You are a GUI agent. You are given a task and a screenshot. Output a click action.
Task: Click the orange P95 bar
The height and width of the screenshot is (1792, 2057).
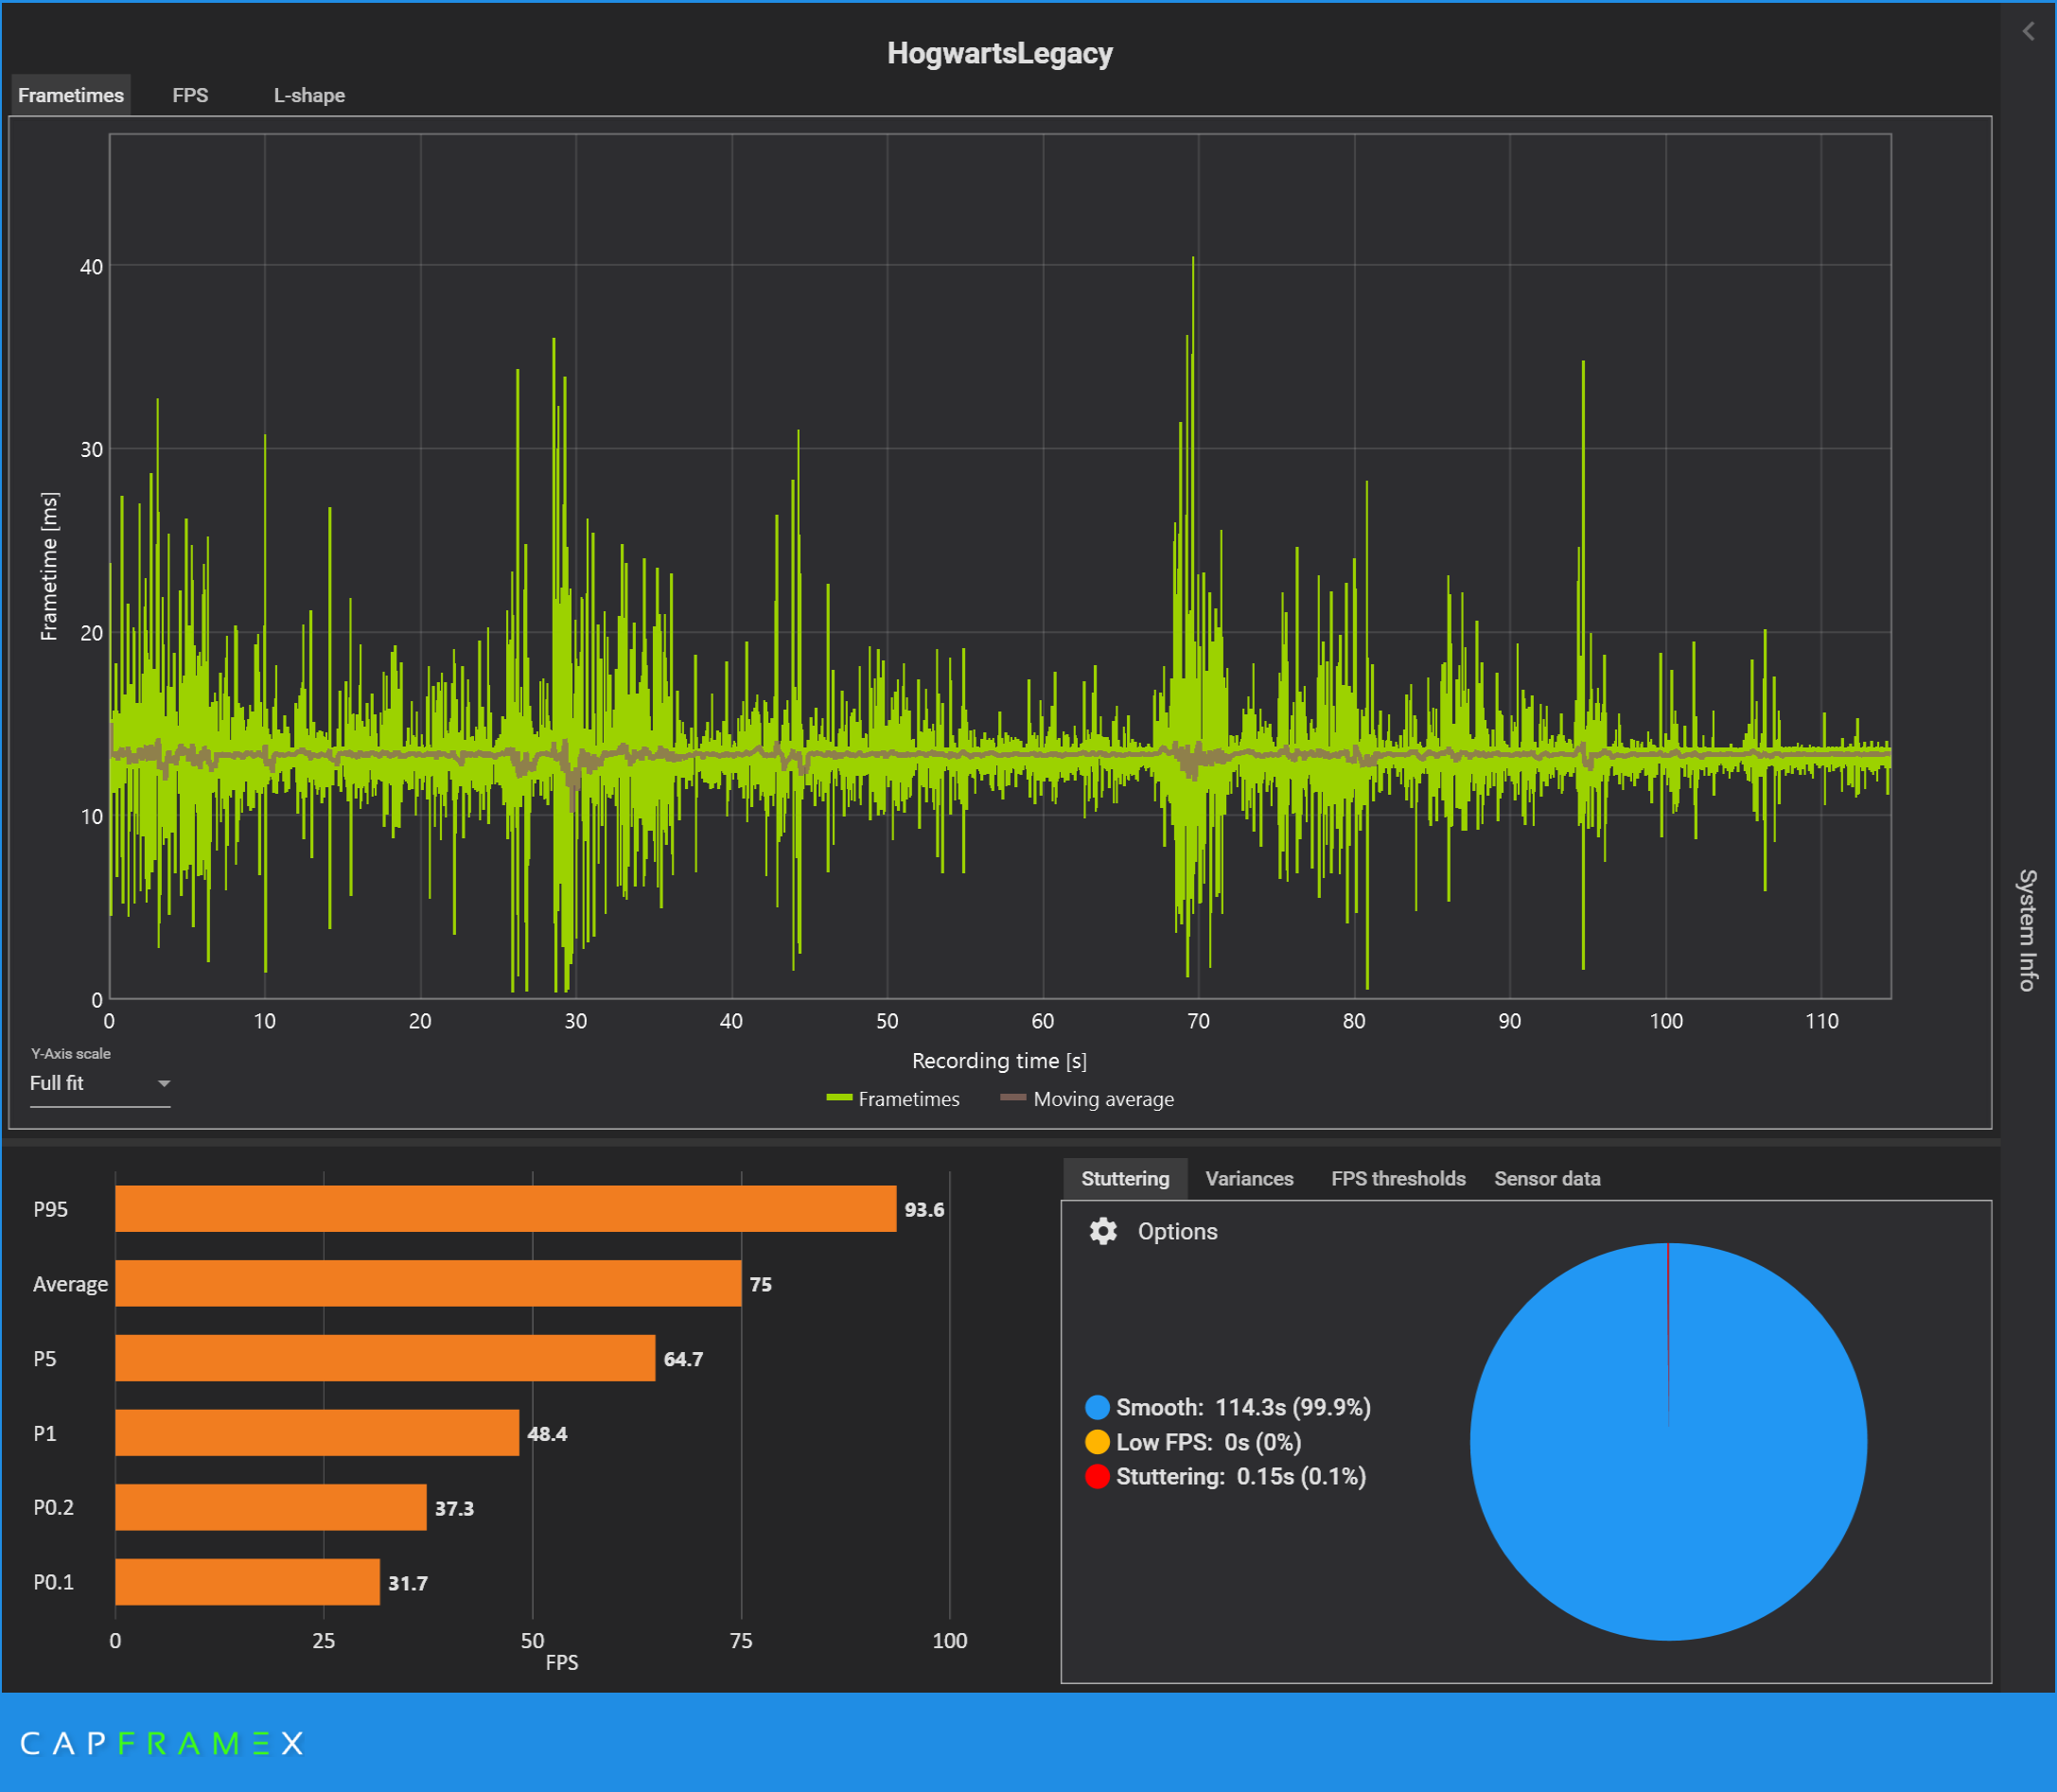tap(505, 1208)
